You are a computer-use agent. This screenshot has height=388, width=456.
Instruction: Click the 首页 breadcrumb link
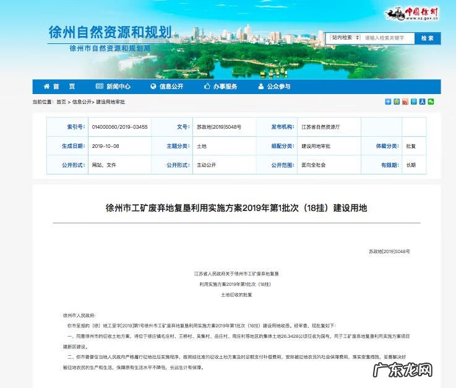61,102
